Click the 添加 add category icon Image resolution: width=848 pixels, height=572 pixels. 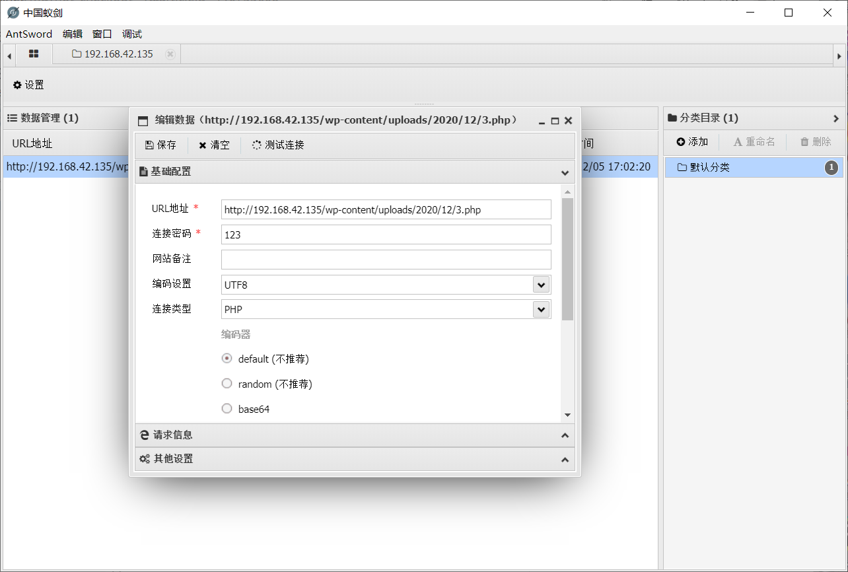(691, 141)
